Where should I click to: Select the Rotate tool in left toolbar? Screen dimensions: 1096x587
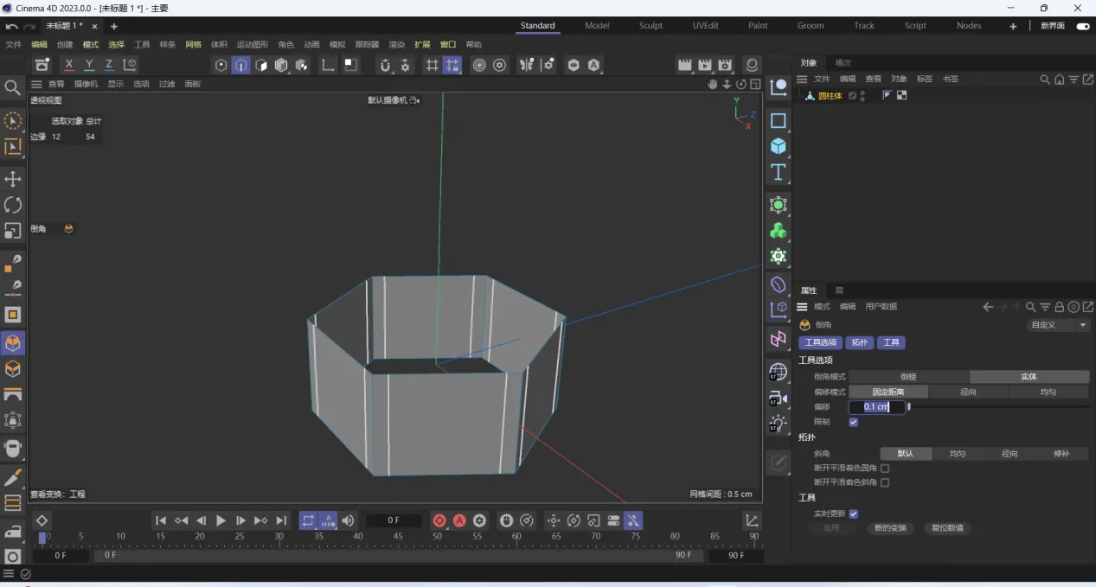click(x=13, y=205)
